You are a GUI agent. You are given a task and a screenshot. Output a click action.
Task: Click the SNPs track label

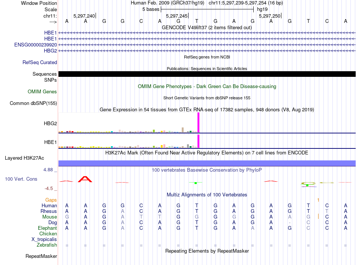pos(51,80)
